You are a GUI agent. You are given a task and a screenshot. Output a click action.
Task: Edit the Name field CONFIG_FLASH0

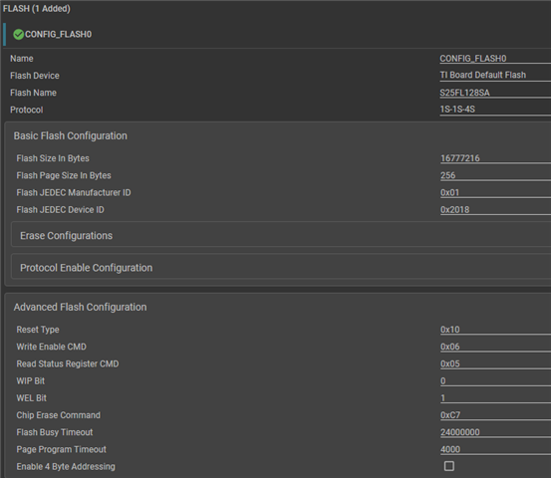pos(495,59)
